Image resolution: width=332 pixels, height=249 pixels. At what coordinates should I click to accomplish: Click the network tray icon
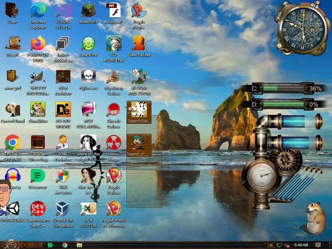pos(279,245)
